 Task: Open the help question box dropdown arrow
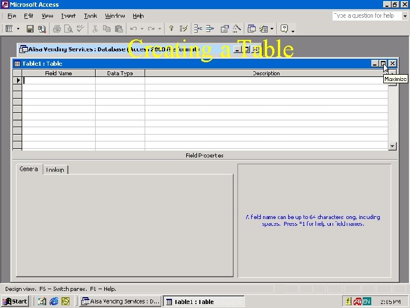pos(405,16)
